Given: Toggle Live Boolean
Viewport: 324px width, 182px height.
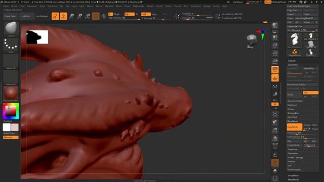Looking at the screenshot, I should (42, 16).
